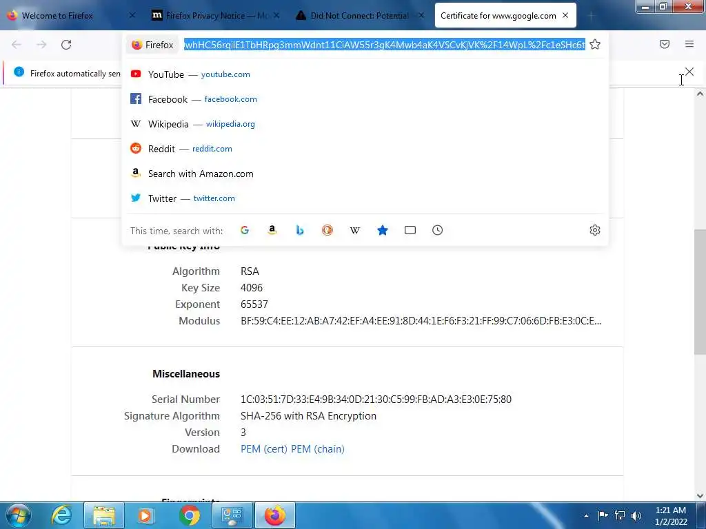Go forward one page
Viewport: 706px width, 529px height.
(x=41, y=45)
